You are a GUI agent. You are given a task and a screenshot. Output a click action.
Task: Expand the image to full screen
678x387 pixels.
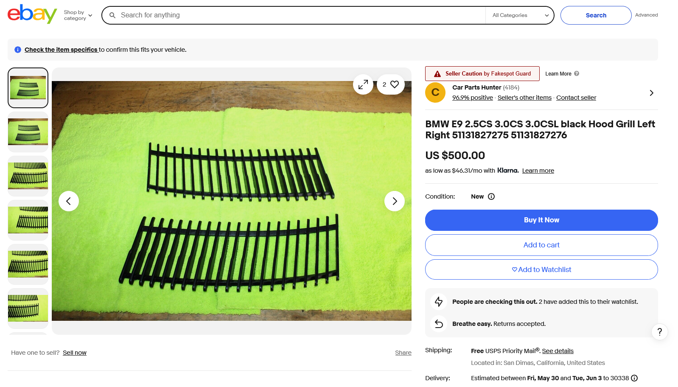click(363, 84)
